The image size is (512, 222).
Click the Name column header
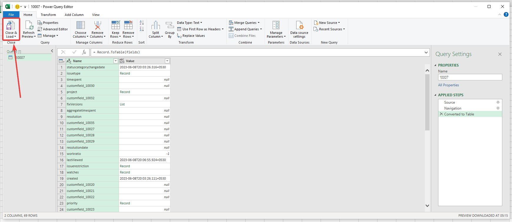tap(92, 61)
